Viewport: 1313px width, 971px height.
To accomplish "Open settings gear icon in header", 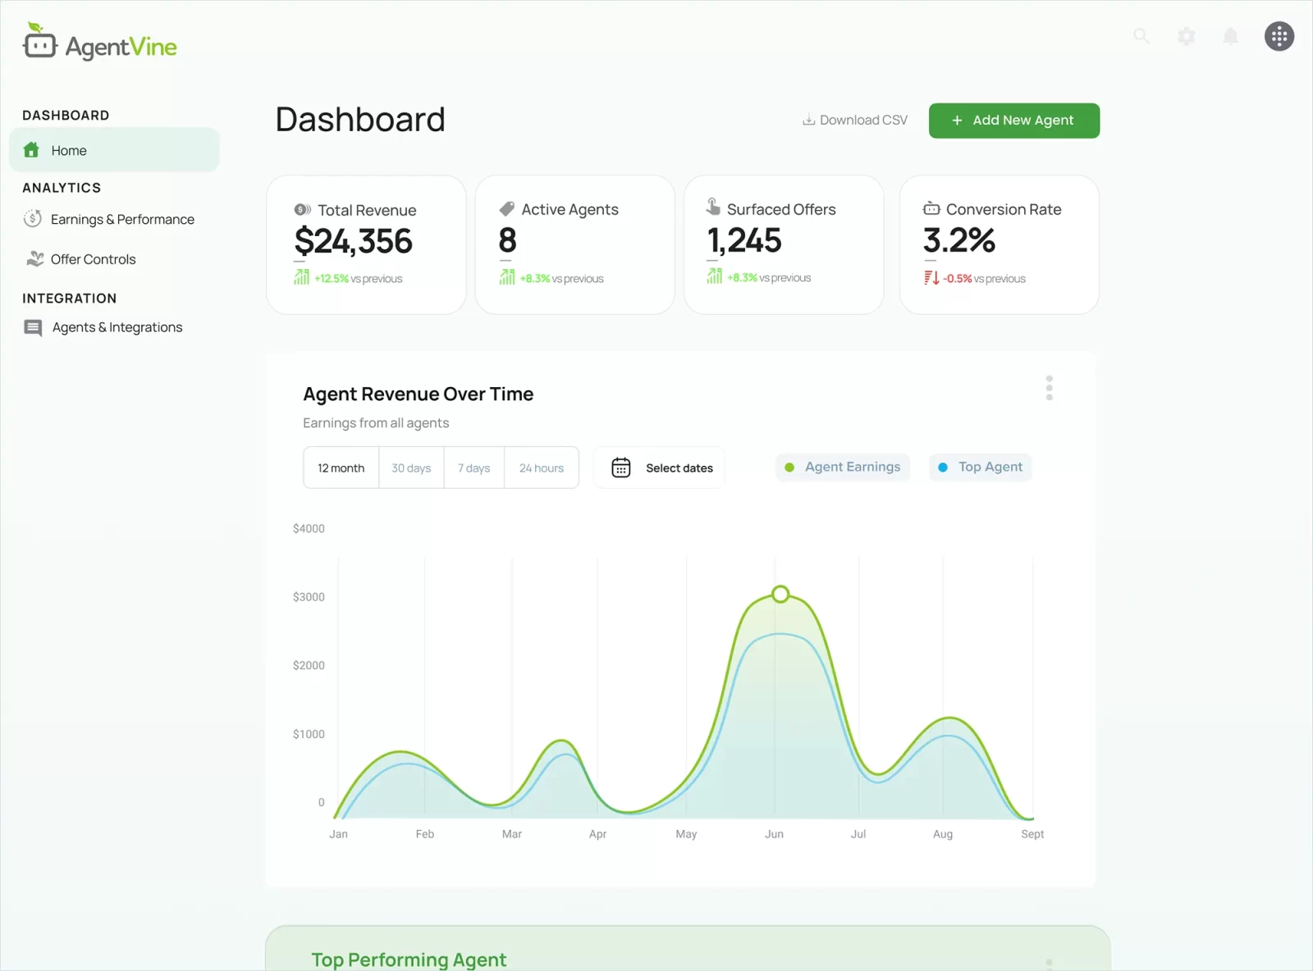I will click(x=1186, y=36).
